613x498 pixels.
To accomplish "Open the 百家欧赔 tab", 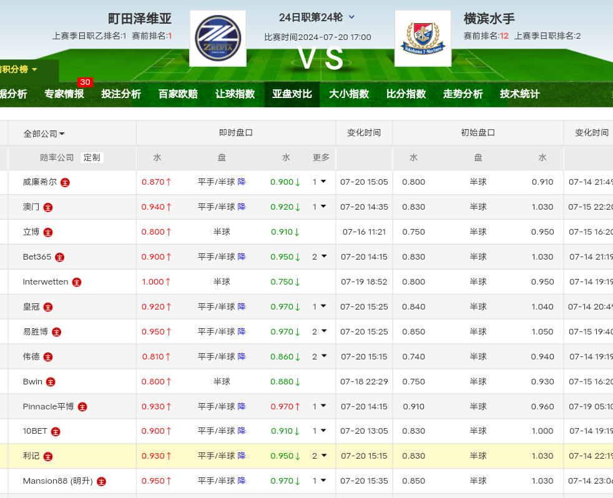I will pos(178,94).
